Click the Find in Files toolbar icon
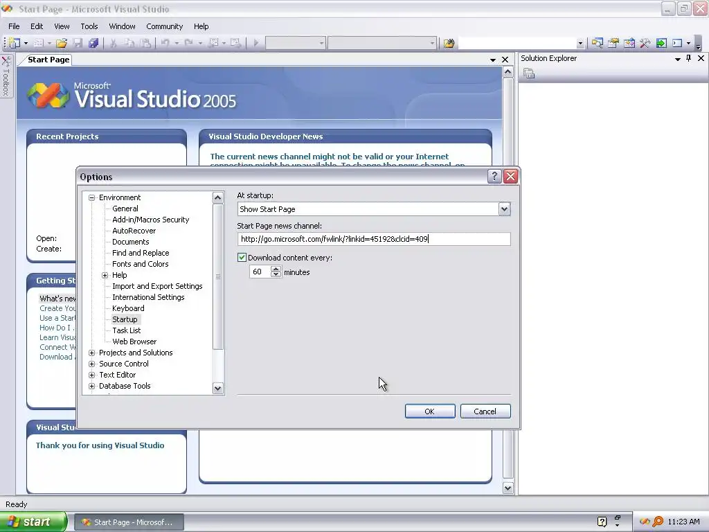The width and height of the screenshot is (709, 532). click(449, 43)
